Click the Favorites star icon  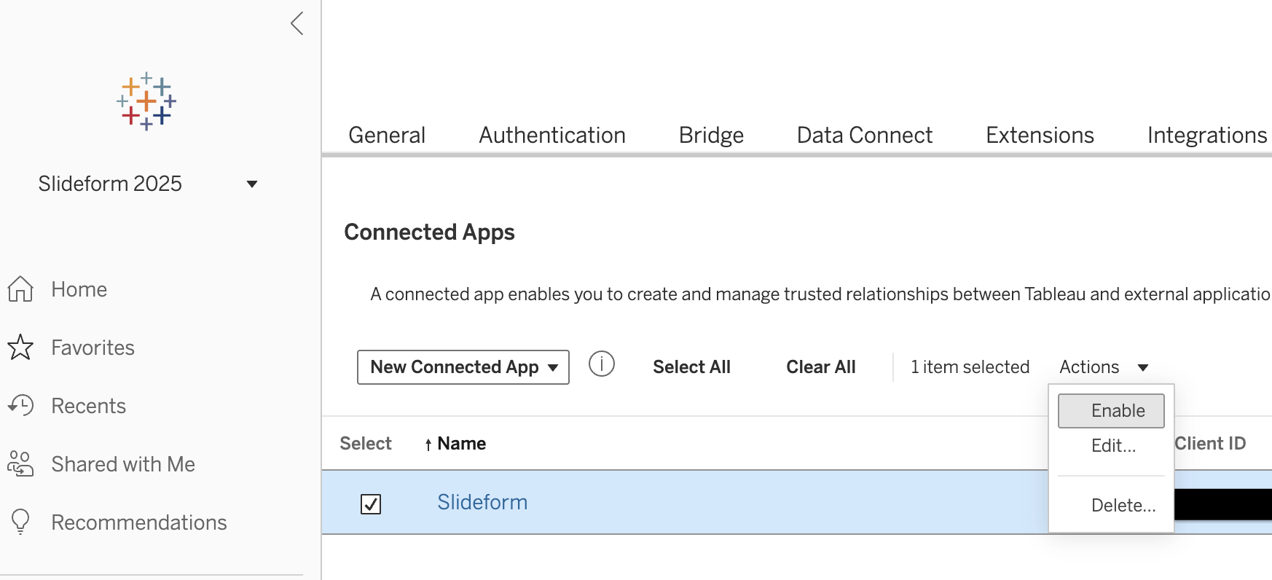coord(20,348)
